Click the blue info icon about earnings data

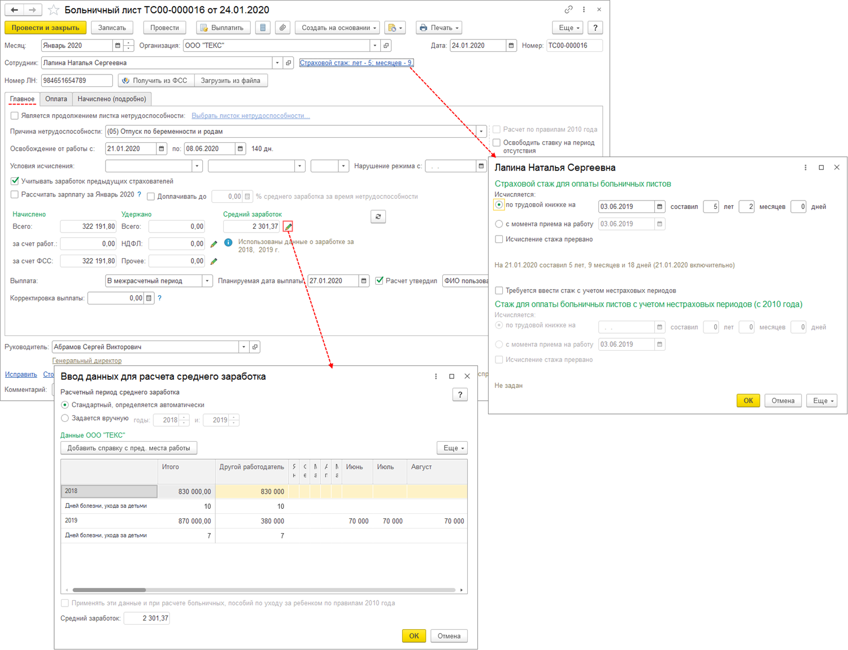coord(228,242)
